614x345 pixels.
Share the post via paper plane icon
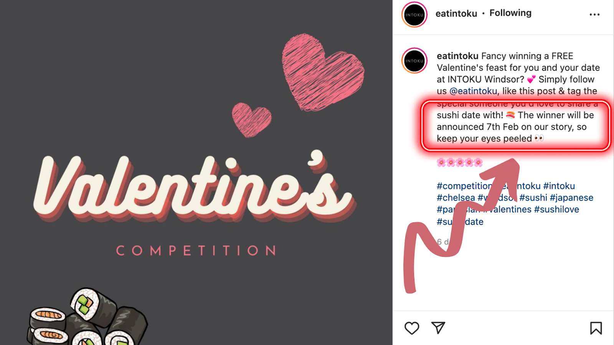coord(438,328)
